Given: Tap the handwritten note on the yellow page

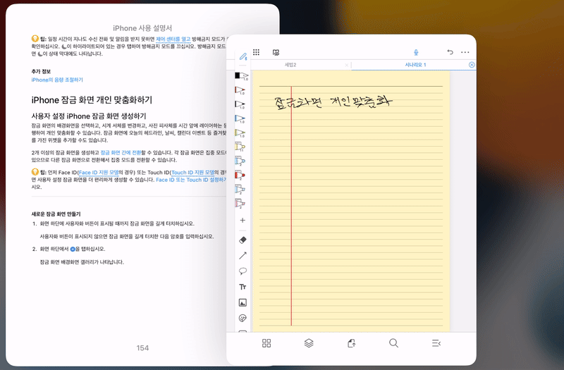Looking at the screenshot, I should pyautogui.click(x=333, y=101).
